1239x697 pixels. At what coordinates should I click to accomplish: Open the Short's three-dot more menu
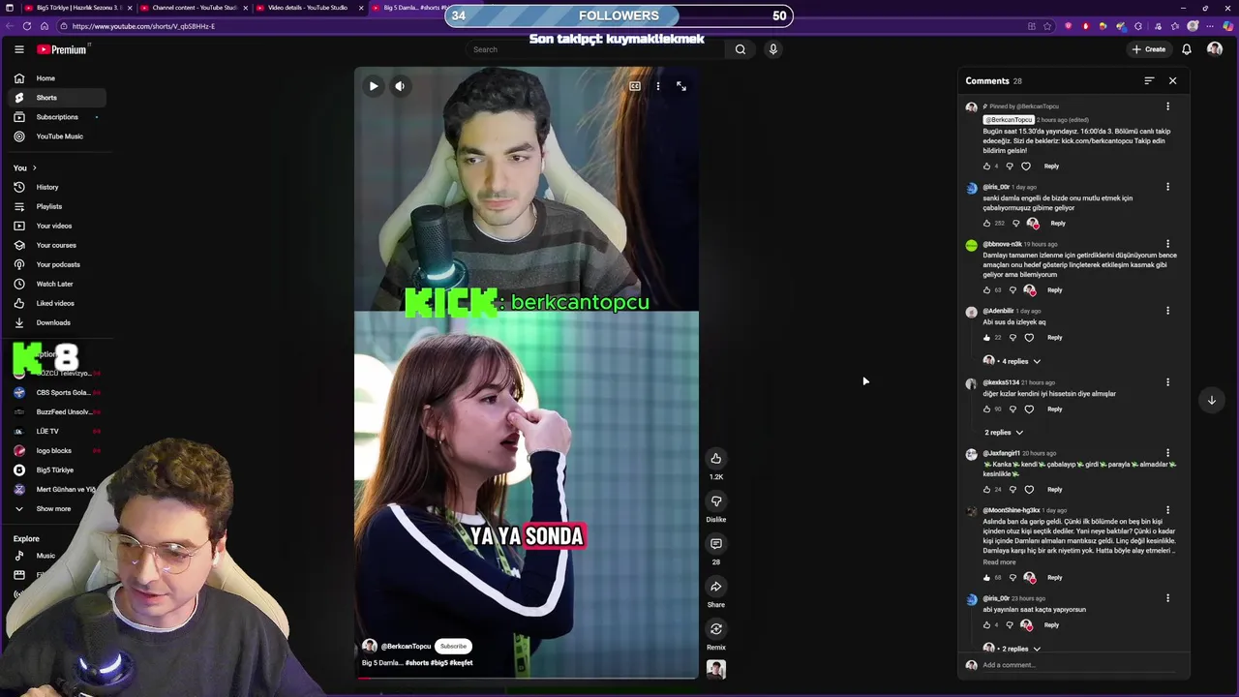coord(658,86)
